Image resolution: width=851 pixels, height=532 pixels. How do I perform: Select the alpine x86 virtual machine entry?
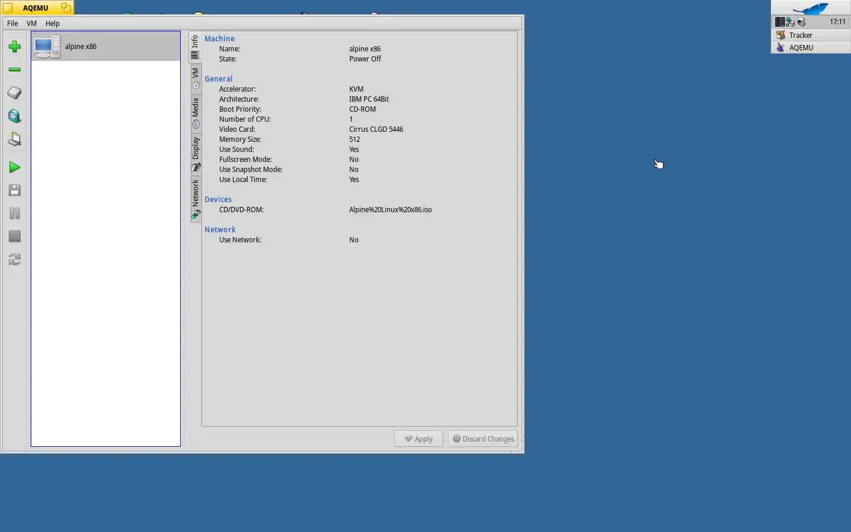pyautogui.click(x=106, y=46)
